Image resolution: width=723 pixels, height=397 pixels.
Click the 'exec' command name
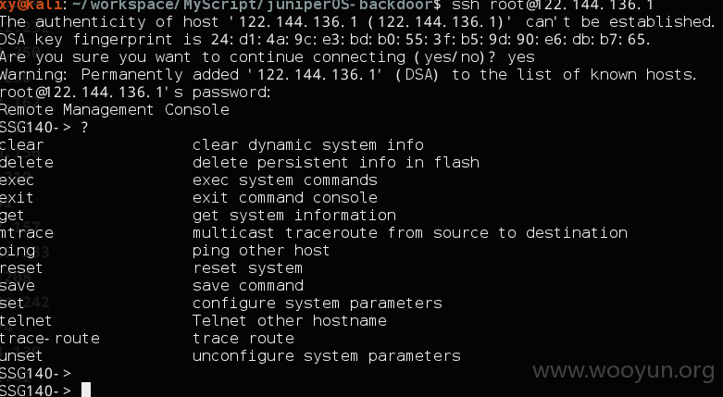coord(17,180)
